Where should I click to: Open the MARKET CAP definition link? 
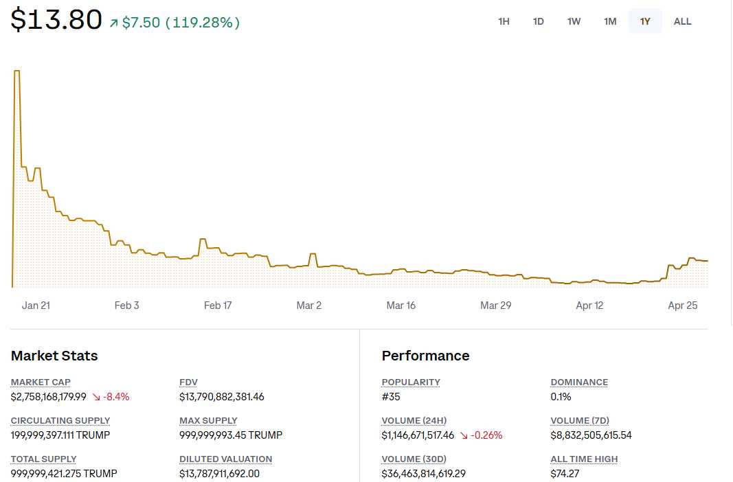41,382
